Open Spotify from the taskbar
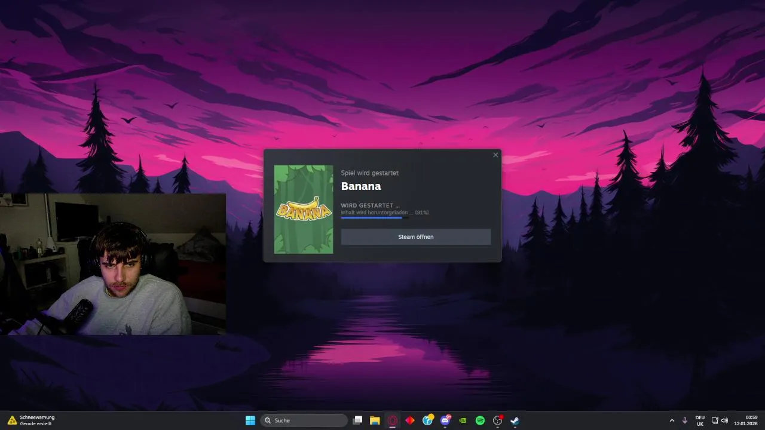The image size is (765, 430). click(x=480, y=420)
